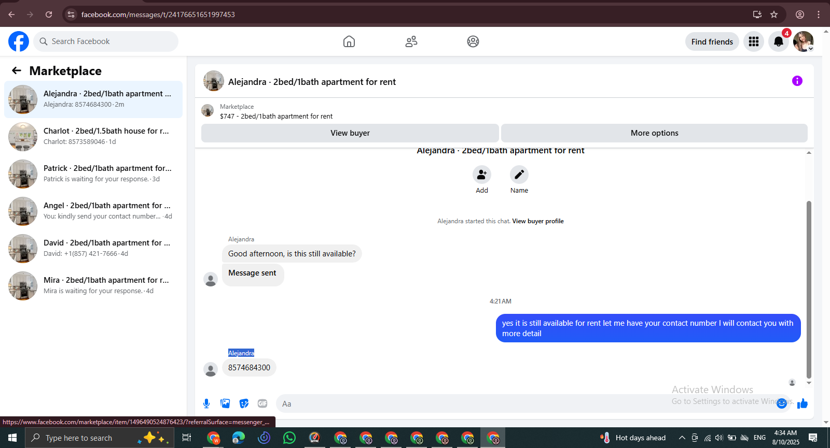Open the David conversation
This screenshot has height=448, width=830.
[93, 249]
